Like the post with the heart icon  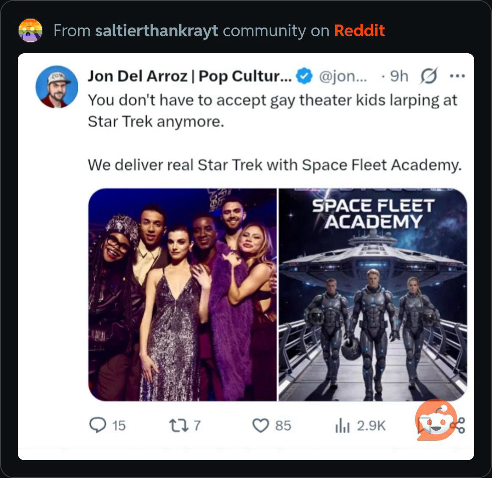click(x=260, y=425)
